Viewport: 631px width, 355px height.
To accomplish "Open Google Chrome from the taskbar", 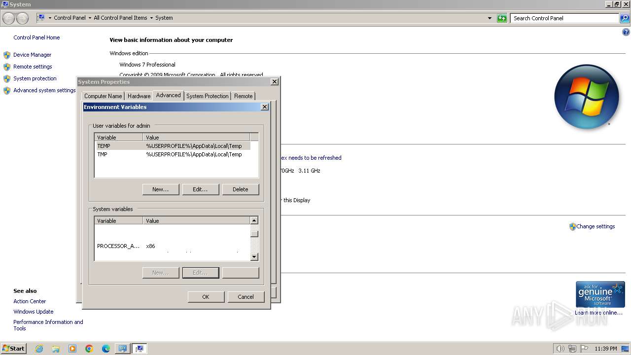I will (89, 349).
